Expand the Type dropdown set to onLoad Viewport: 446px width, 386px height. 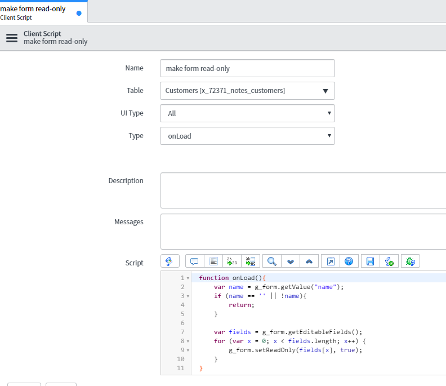[247, 136]
